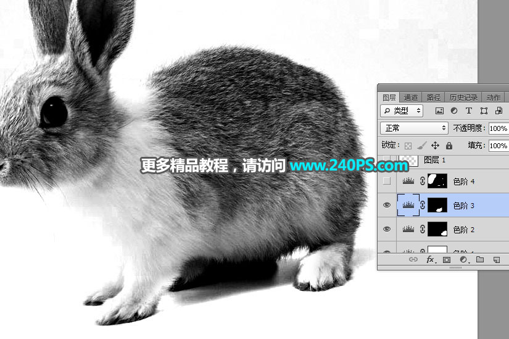509x339 pixels.
Task: Filter layers by adjustment layer type
Action: 454,111
